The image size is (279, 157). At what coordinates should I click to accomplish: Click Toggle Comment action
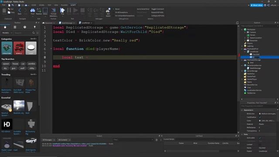tap(158, 9)
